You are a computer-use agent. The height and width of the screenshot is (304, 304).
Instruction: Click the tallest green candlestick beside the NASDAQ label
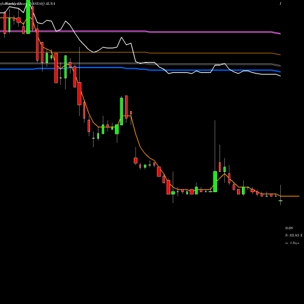[x=28, y=17]
